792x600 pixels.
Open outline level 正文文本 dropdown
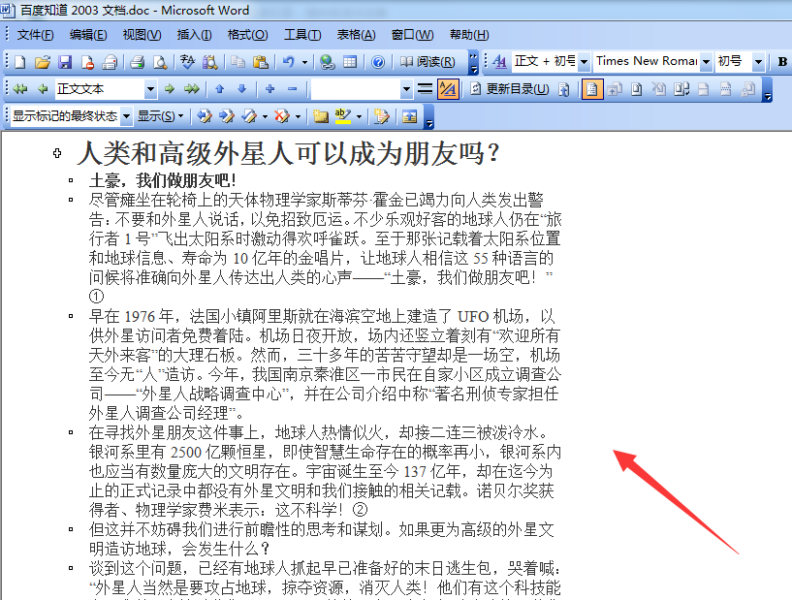click(x=150, y=89)
